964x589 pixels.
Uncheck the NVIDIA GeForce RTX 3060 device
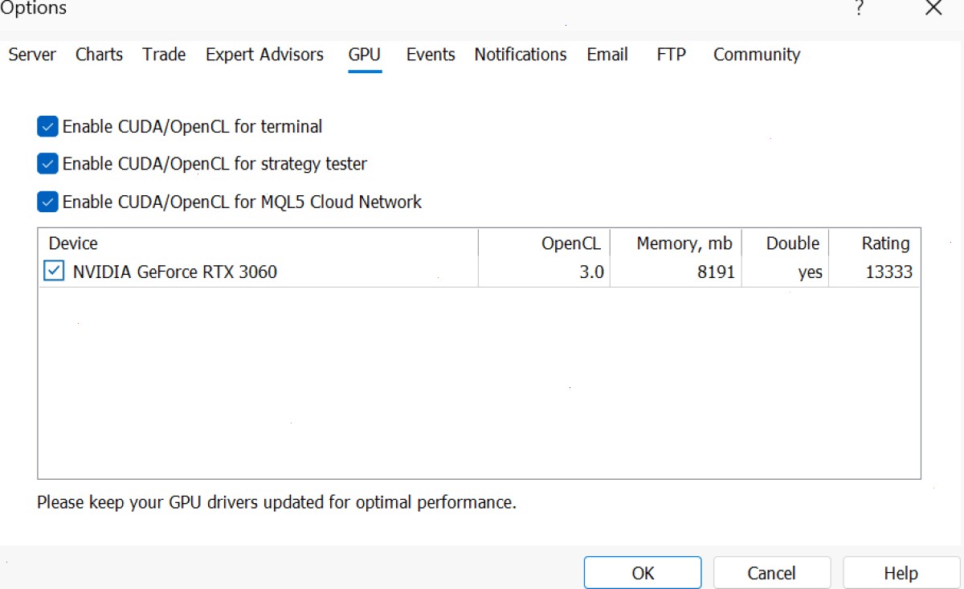(54, 272)
